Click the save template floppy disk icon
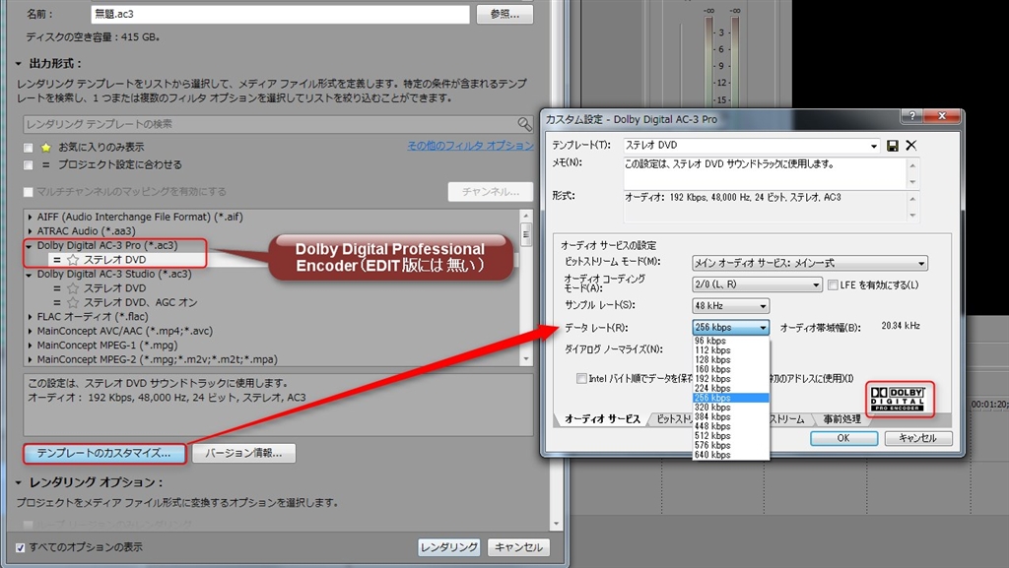1009x568 pixels. [893, 145]
